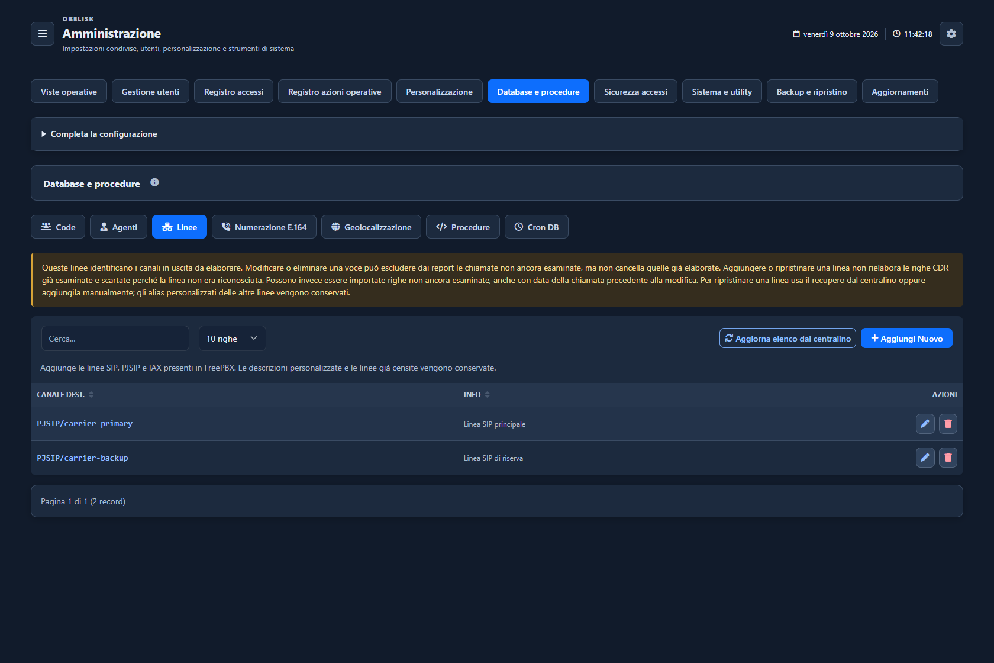Open the Geolocalizzazione sub-tab
The height and width of the screenshot is (663, 994).
[371, 227]
